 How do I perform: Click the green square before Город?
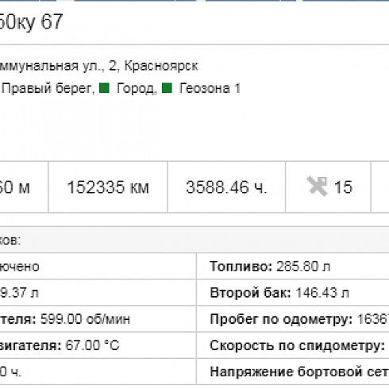point(104,88)
